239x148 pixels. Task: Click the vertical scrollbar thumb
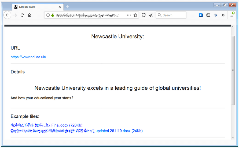[x=233, y=70]
